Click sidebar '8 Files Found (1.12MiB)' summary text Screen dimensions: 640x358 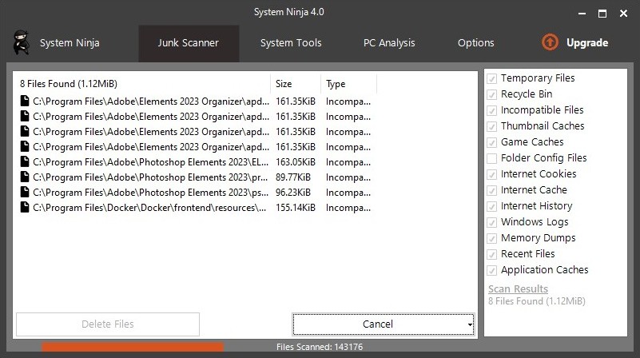[x=537, y=301]
